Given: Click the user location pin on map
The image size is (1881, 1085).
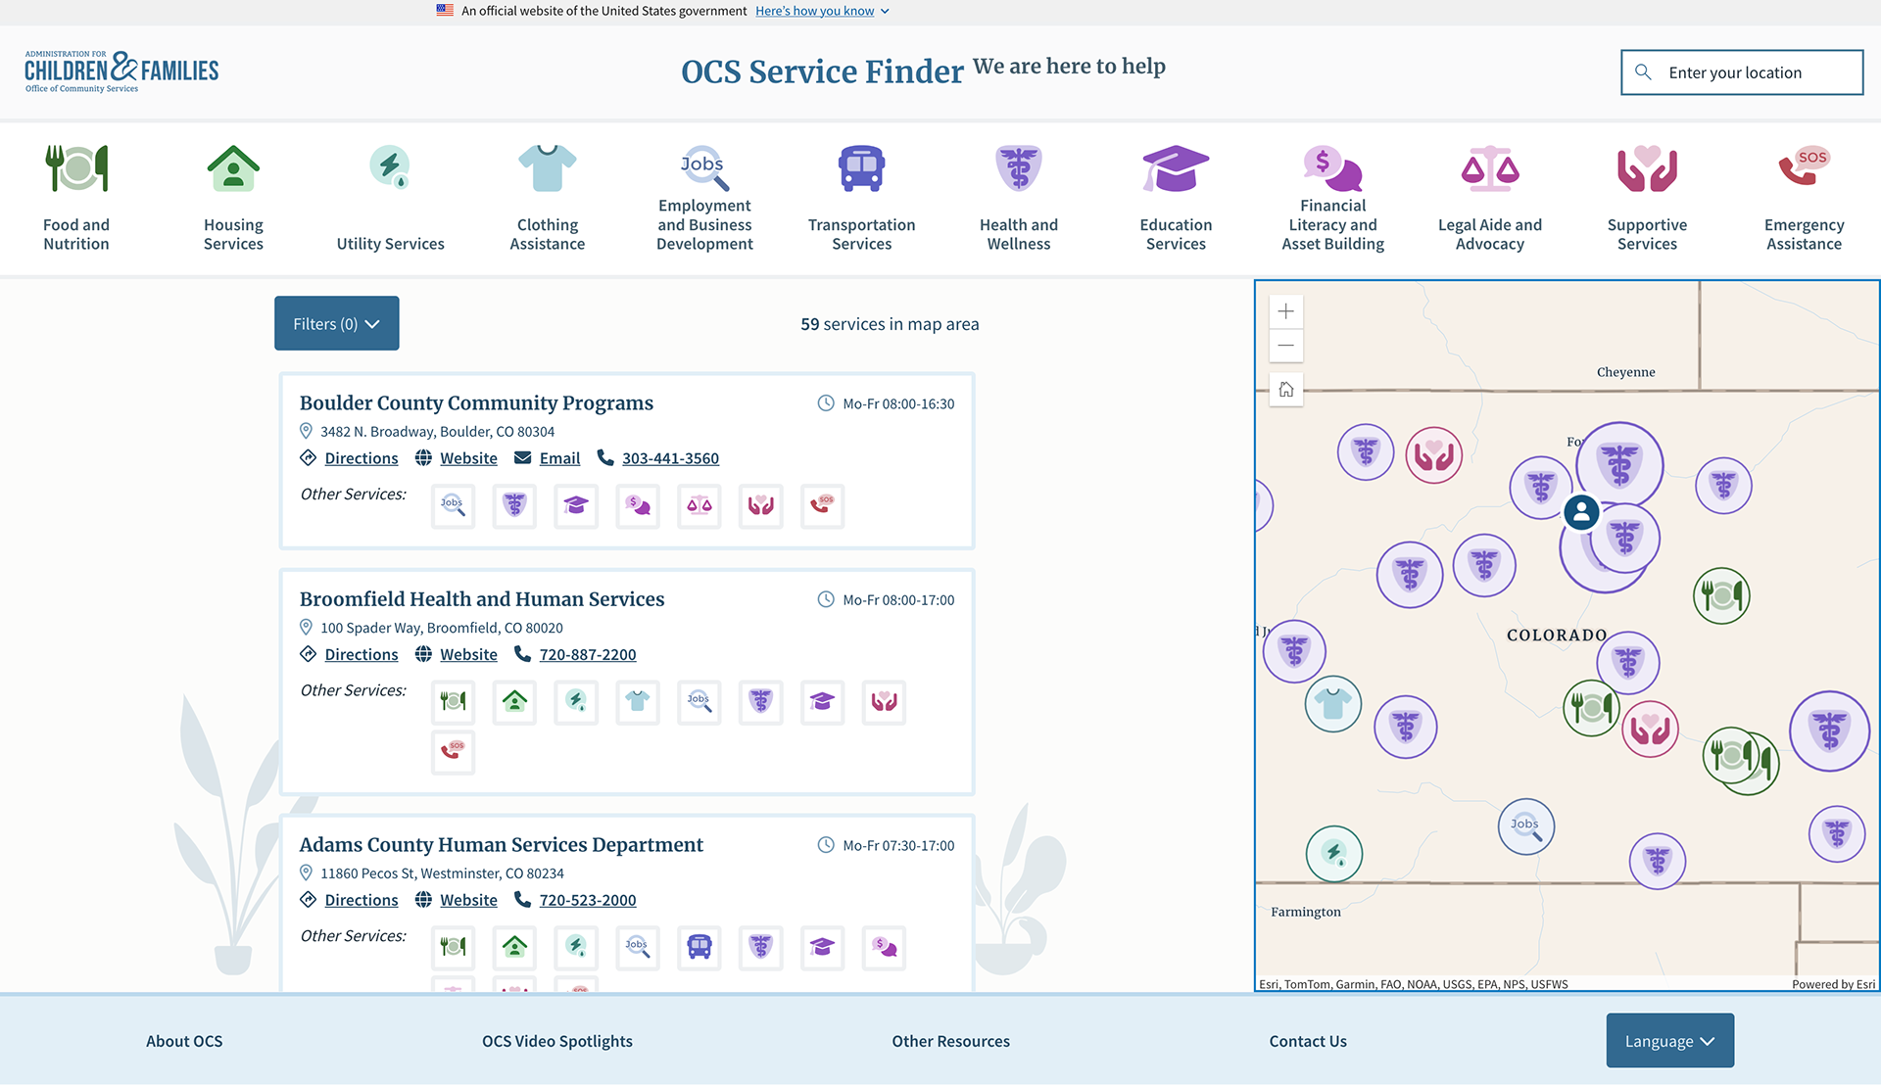Looking at the screenshot, I should click(x=1581, y=511).
